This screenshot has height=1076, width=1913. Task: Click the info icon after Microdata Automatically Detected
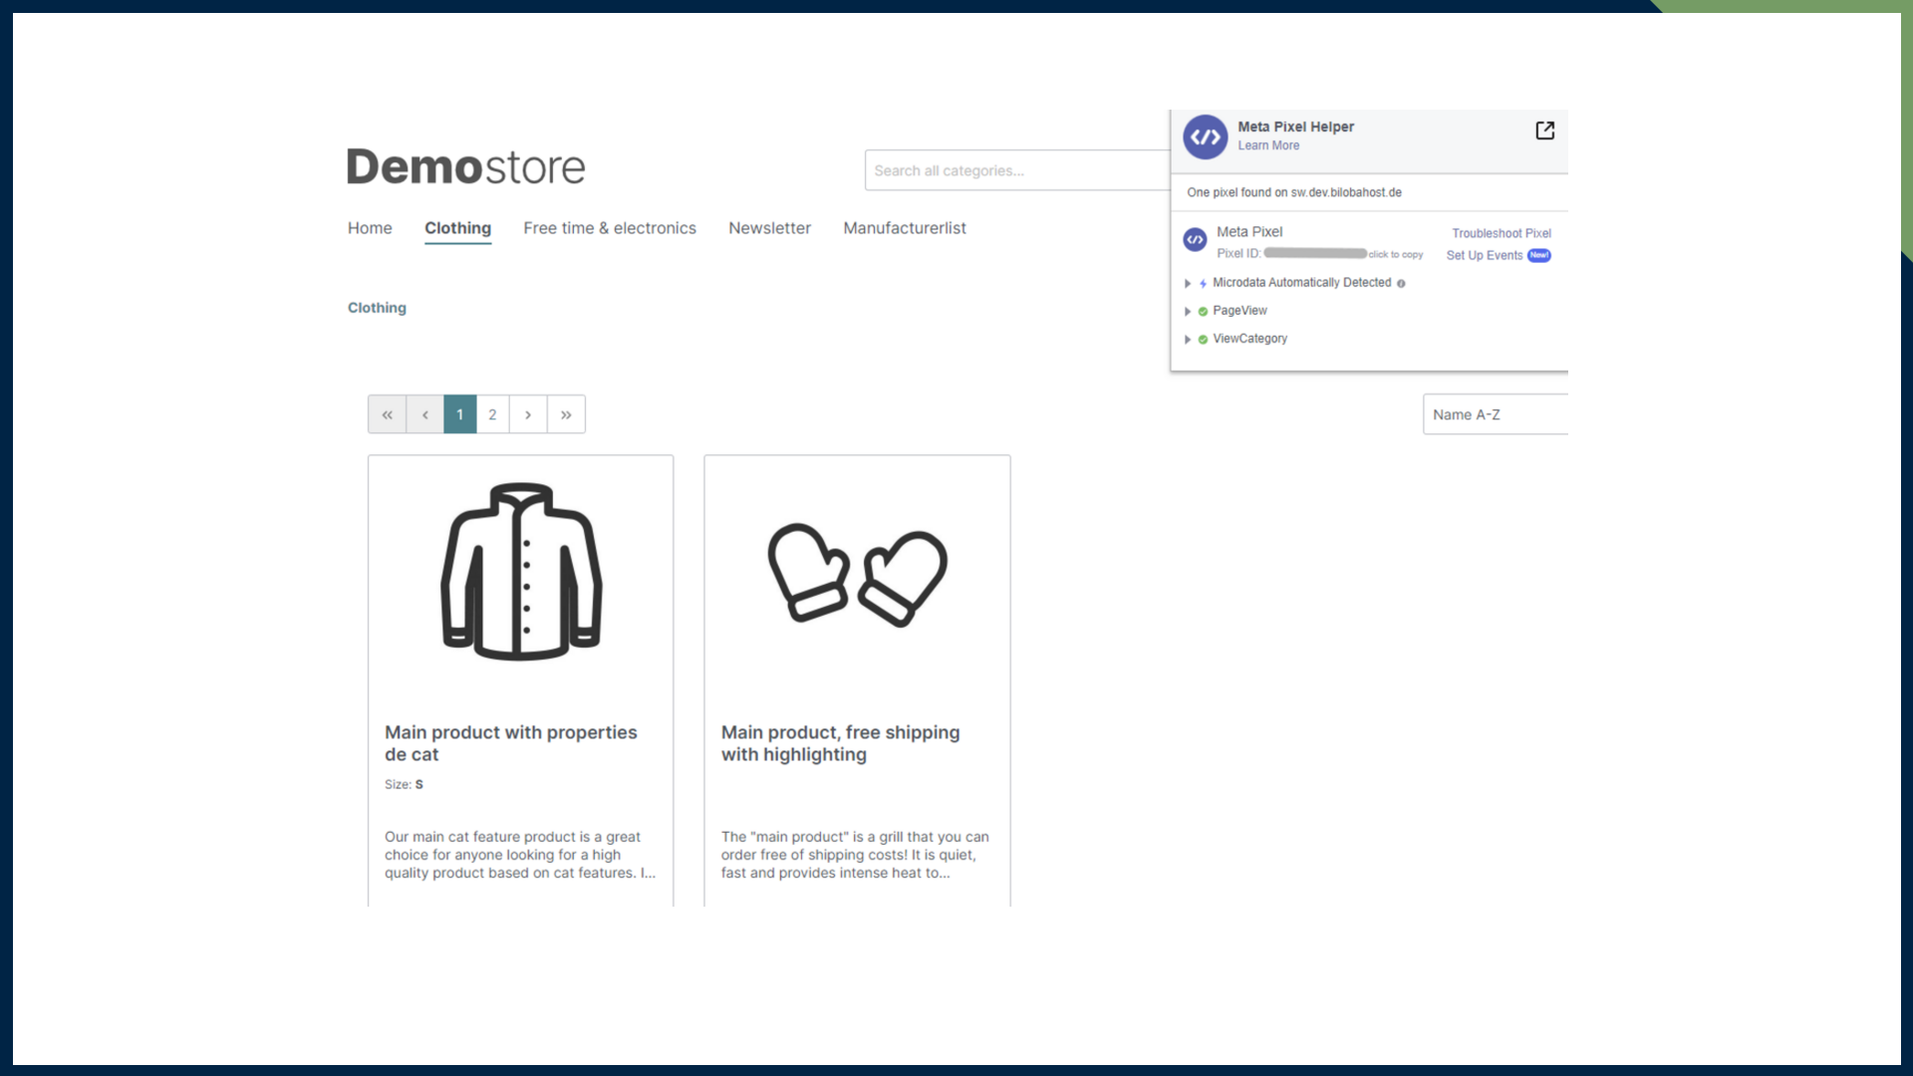(x=1401, y=283)
